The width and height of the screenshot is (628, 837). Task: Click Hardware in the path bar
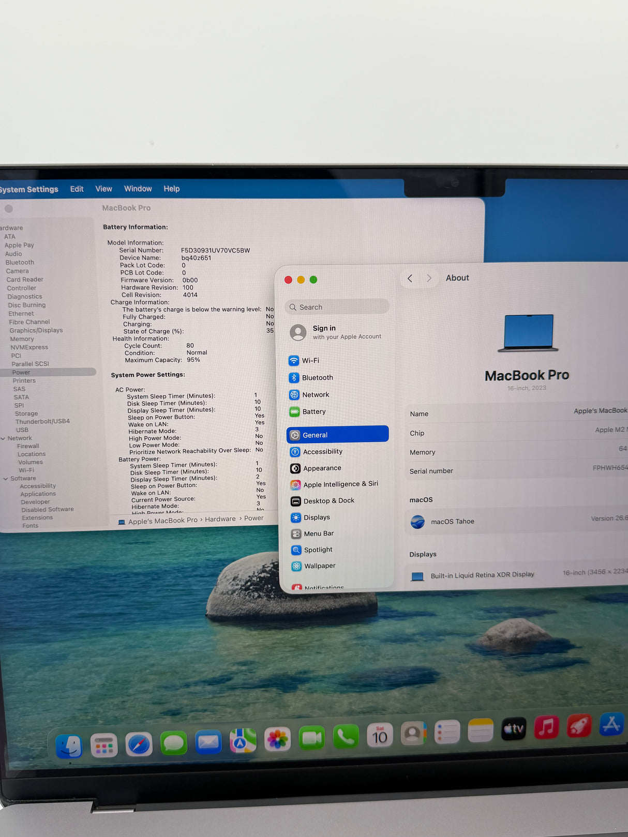(220, 519)
